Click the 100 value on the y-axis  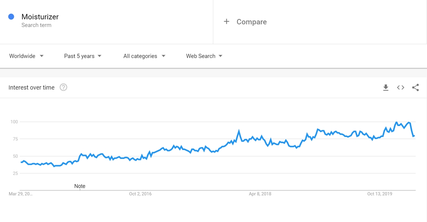pos(14,122)
